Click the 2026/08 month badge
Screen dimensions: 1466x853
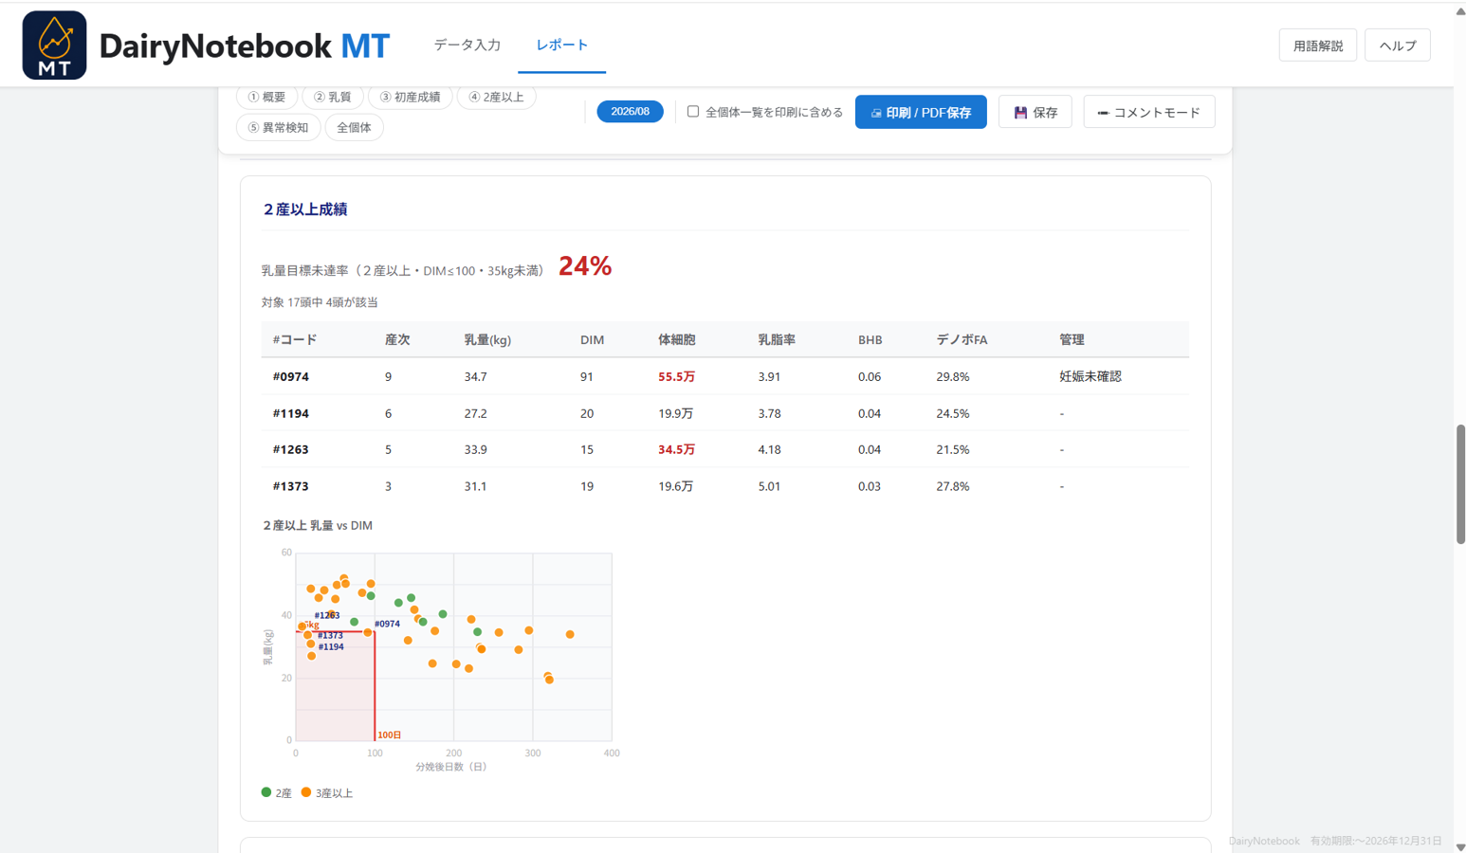click(x=630, y=112)
